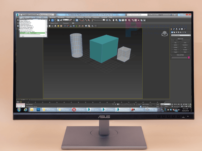Enable the AutoGrid checkbox
The height and width of the screenshot is (151, 202).
pyautogui.click(x=175, y=41)
